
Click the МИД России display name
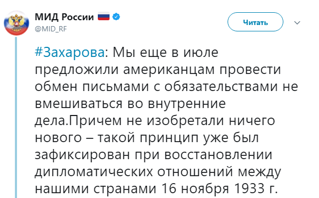coord(64,16)
